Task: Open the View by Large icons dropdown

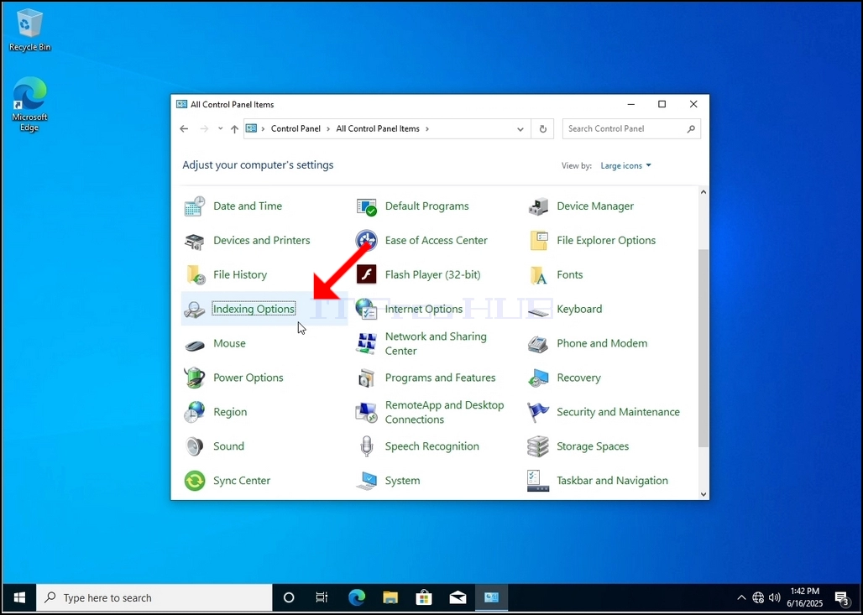Action: pos(625,165)
